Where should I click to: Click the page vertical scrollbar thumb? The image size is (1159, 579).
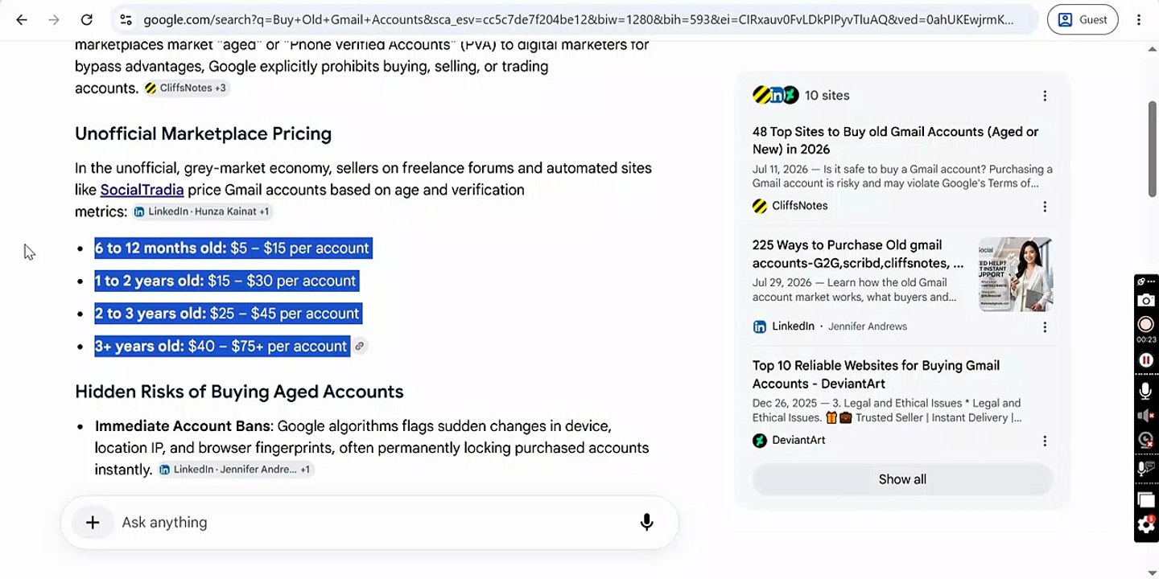tap(1153, 148)
